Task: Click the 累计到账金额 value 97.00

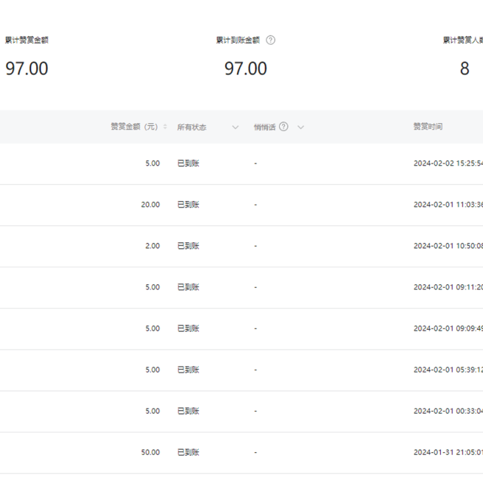Action: 245,69
